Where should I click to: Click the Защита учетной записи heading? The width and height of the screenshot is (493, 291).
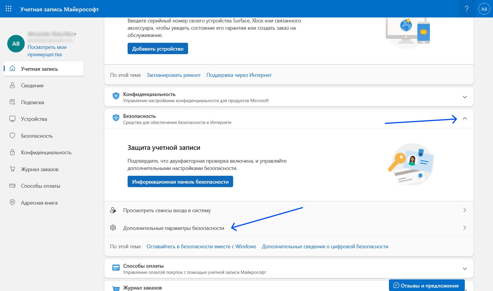(x=164, y=148)
